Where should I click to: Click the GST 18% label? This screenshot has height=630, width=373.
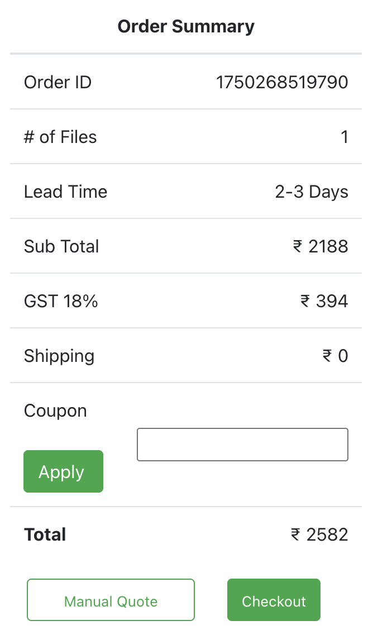pos(61,302)
